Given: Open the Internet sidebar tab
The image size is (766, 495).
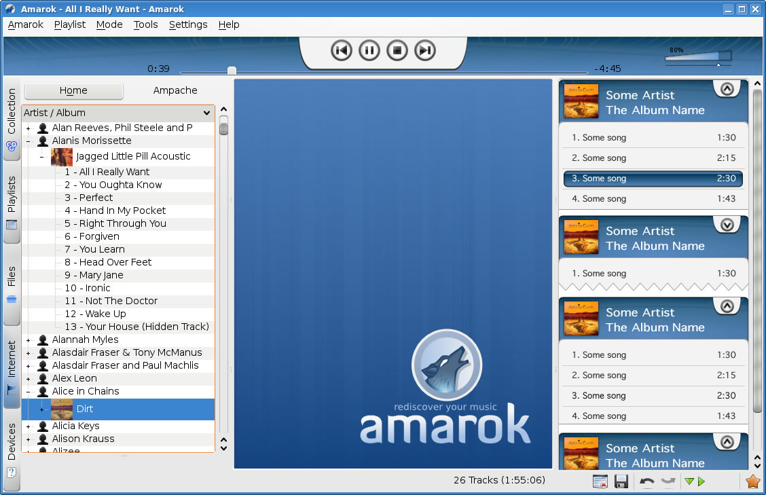Looking at the screenshot, I should (12, 367).
